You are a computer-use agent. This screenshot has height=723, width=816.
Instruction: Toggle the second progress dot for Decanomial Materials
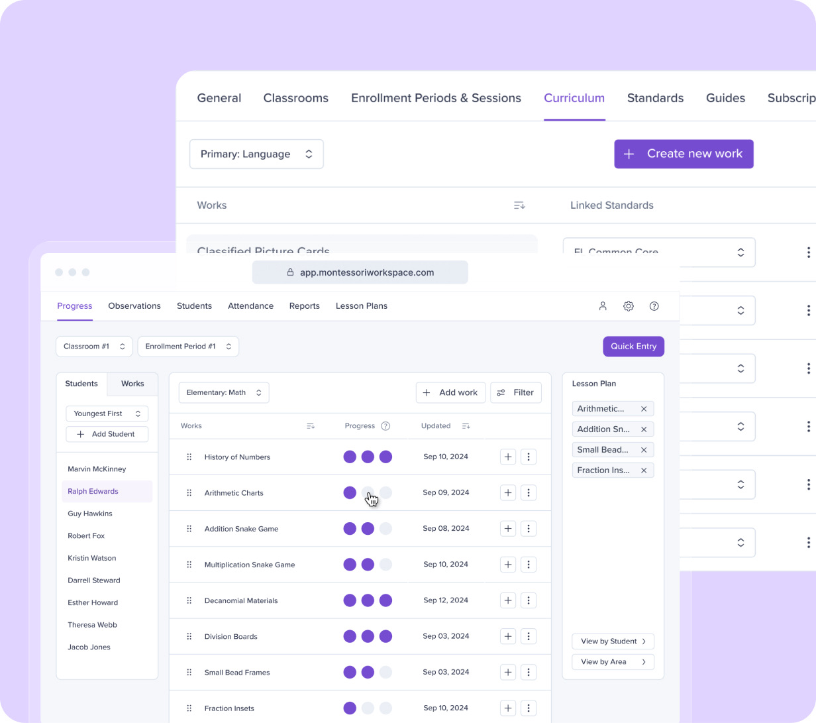point(368,600)
